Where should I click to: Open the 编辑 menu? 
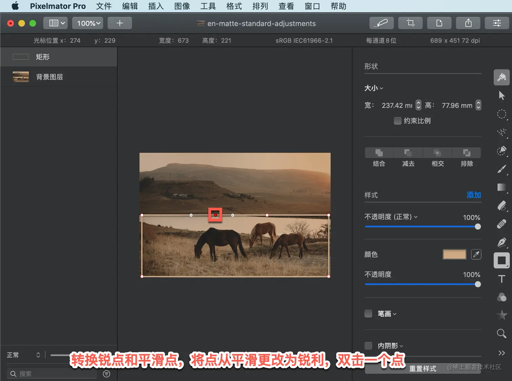tap(130, 6)
